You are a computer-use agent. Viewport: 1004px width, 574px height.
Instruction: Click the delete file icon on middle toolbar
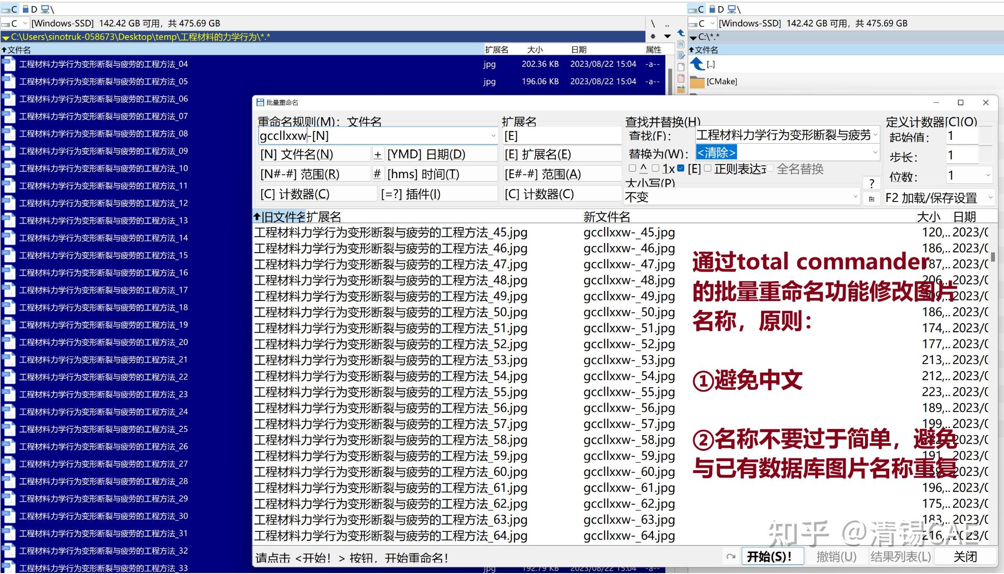click(681, 79)
